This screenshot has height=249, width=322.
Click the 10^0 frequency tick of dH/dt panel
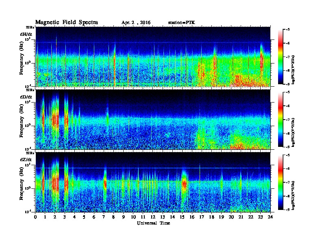pyautogui.click(x=28, y=63)
